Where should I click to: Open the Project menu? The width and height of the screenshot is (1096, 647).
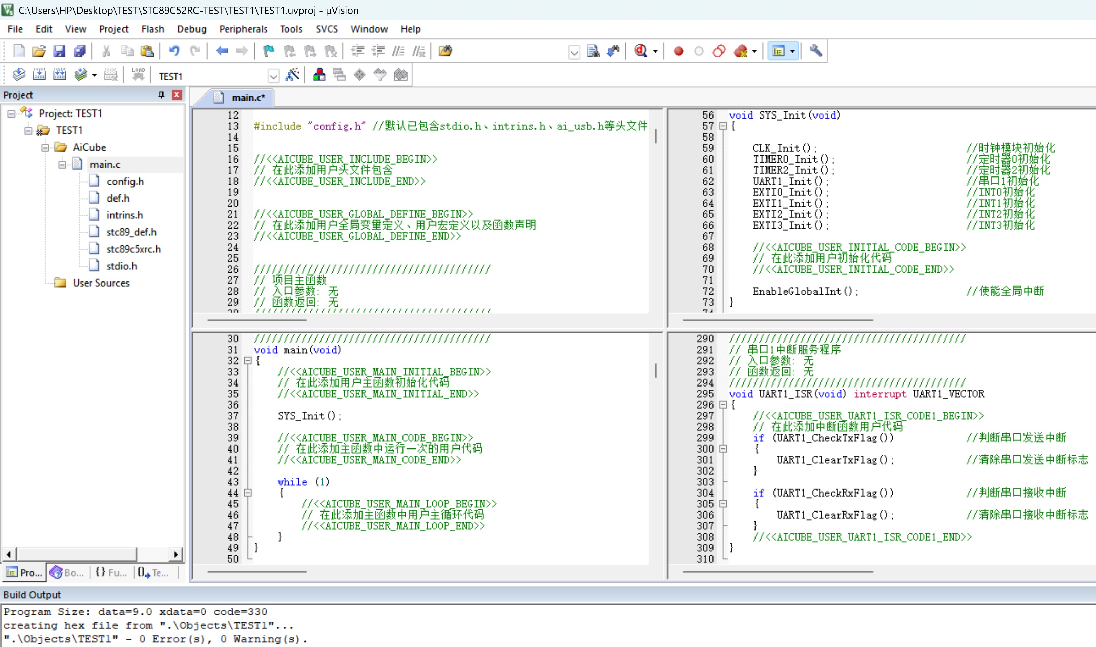pyautogui.click(x=113, y=29)
